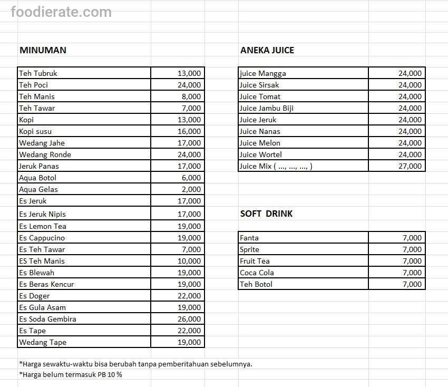The image size is (448, 387).
Task: Click the Fanta item cell
Action: 303,238
